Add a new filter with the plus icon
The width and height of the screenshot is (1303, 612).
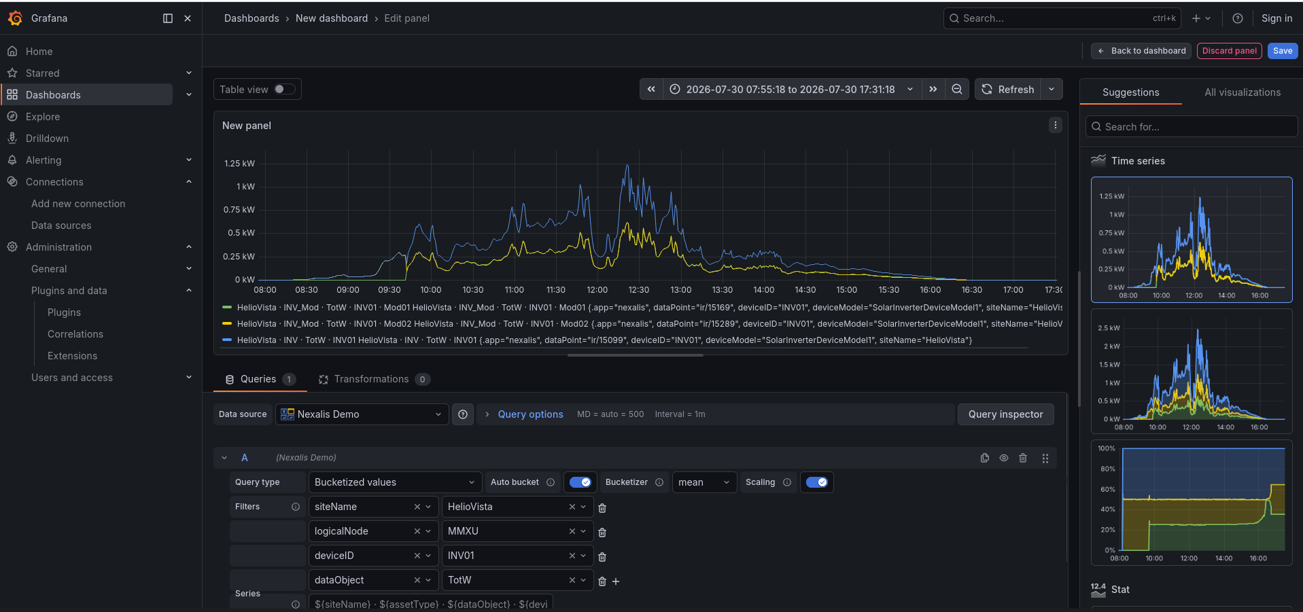[616, 581]
